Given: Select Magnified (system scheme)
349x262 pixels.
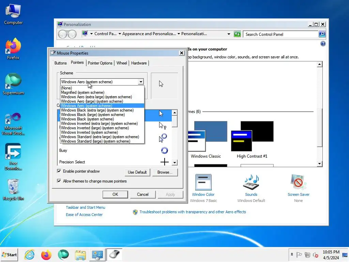Looking at the screenshot, I should click(102, 92).
